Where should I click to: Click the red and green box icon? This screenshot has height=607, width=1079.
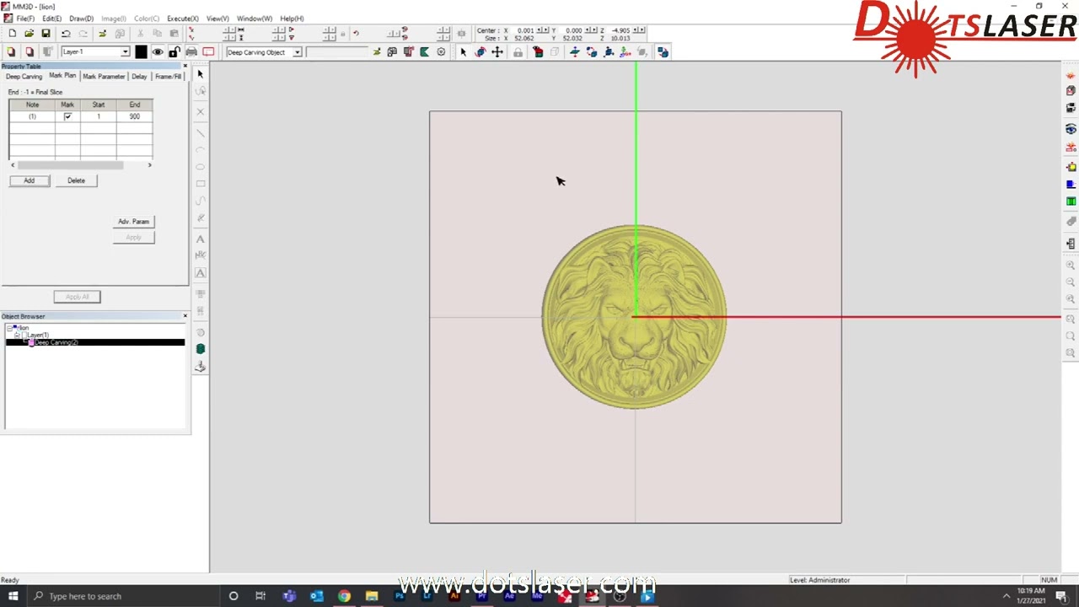(538, 52)
